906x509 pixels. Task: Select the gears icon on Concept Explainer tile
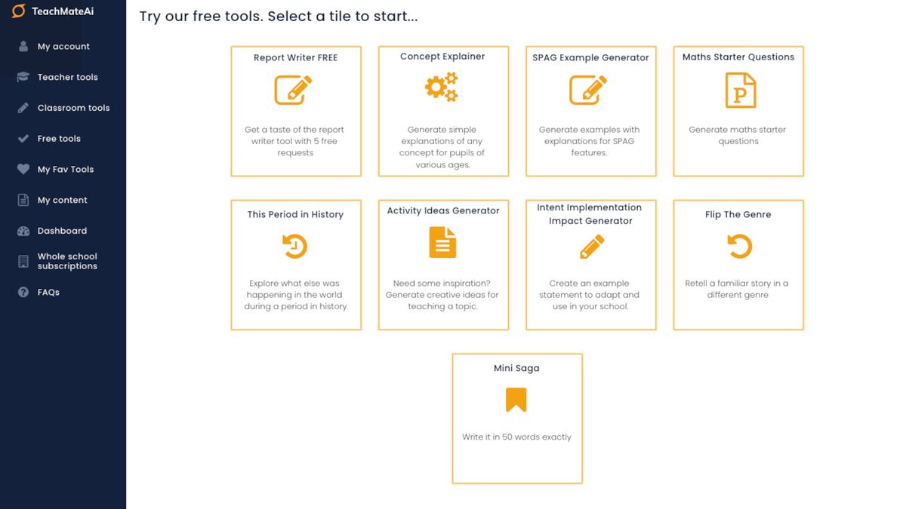pyautogui.click(x=442, y=86)
